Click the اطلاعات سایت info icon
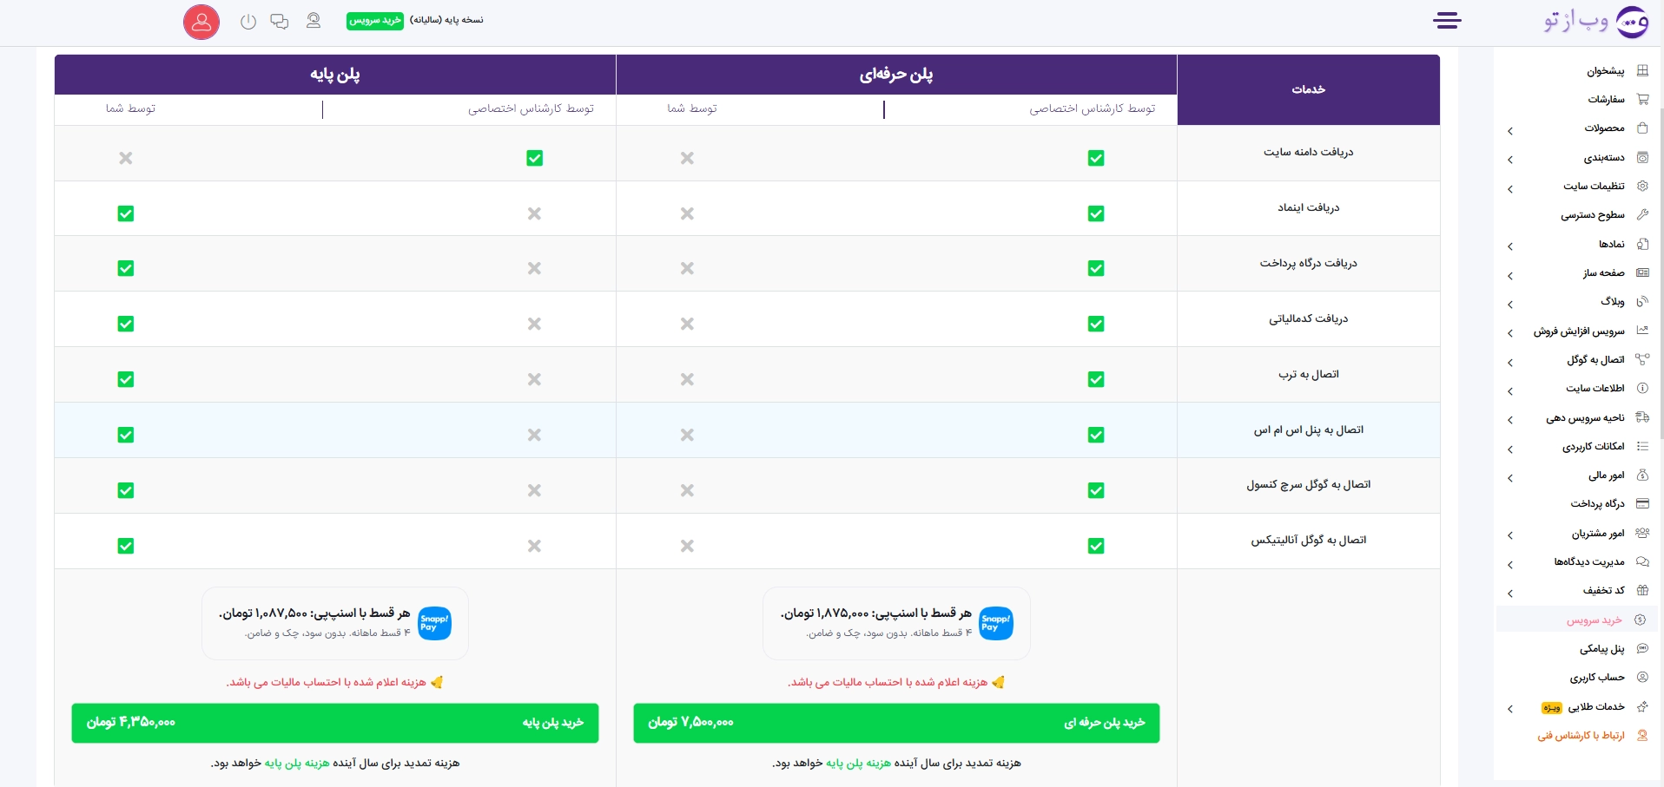Screen dimensions: 1664x787 [1642, 388]
